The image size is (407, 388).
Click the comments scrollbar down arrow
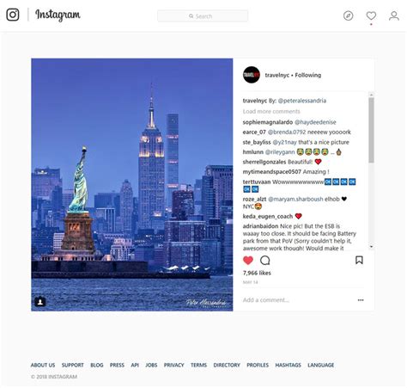pyautogui.click(x=371, y=246)
